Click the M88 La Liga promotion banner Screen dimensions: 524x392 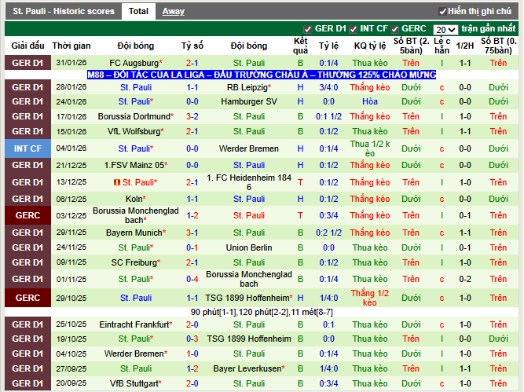[x=262, y=75]
